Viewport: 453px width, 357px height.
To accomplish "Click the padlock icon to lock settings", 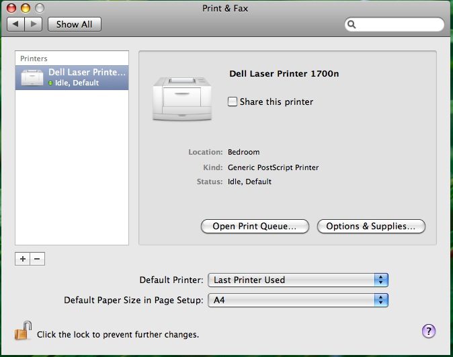I will [23, 331].
